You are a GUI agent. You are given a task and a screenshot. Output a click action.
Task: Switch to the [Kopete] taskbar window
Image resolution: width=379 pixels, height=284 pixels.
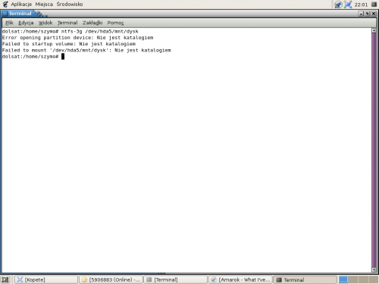click(46, 279)
